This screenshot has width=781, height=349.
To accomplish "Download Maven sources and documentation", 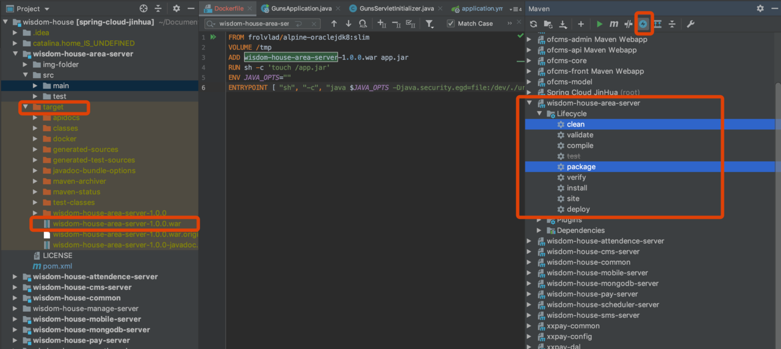I will click(x=563, y=24).
